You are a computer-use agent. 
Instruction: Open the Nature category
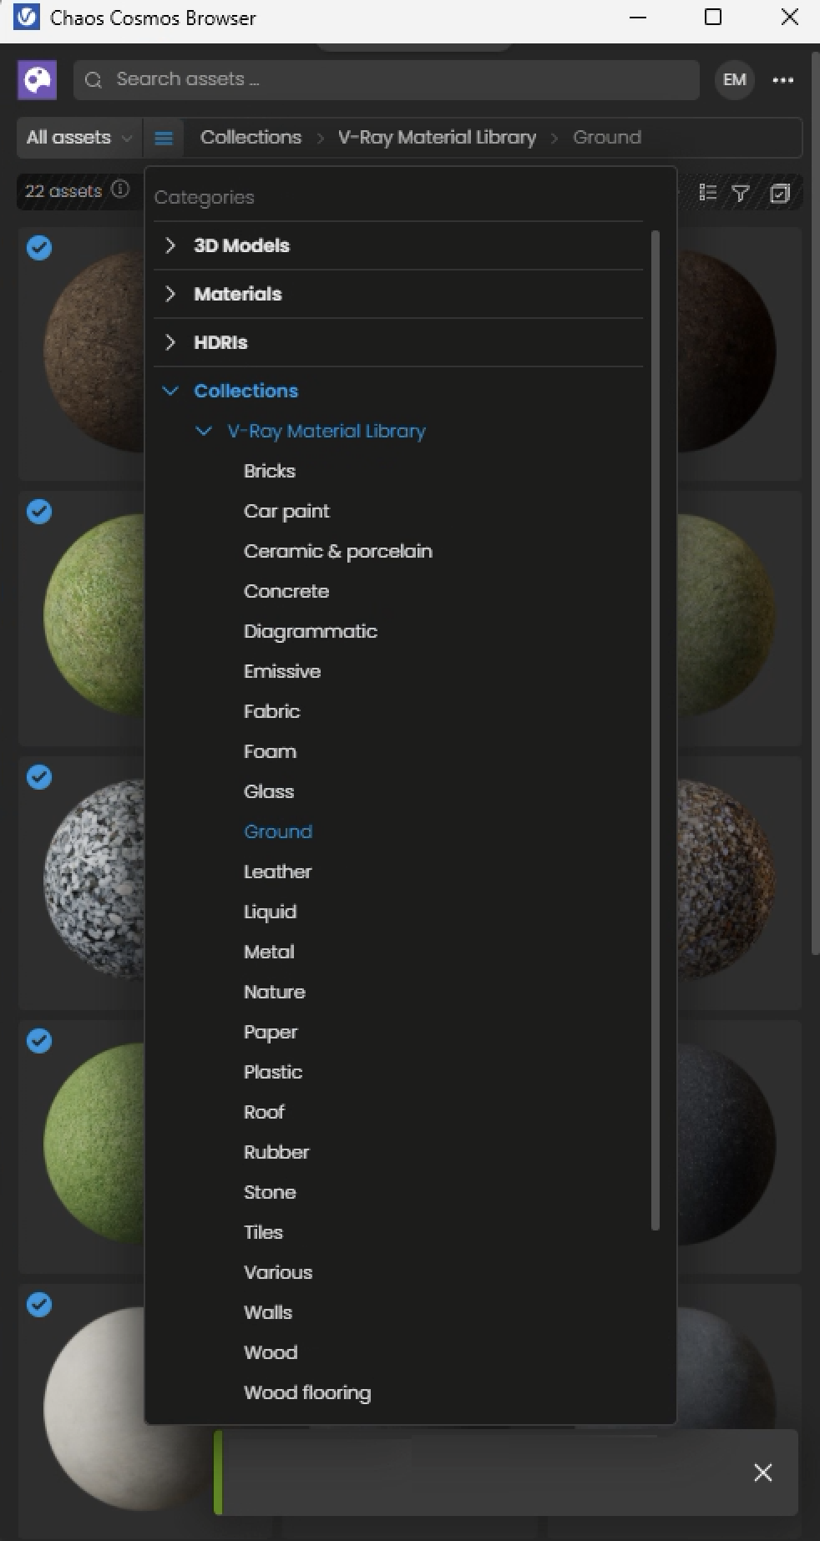[x=275, y=992]
